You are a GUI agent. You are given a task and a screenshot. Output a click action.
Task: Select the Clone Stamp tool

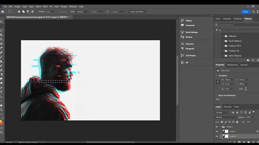(x=1, y=61)
